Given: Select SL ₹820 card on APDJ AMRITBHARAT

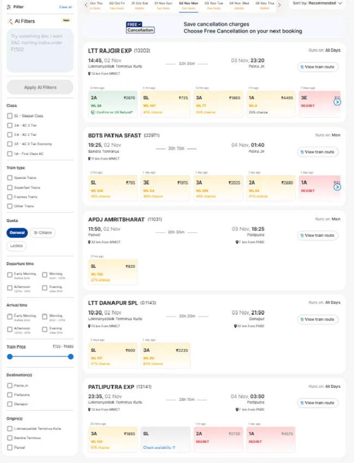Looking at the screenshot, I should pos(113,272).
